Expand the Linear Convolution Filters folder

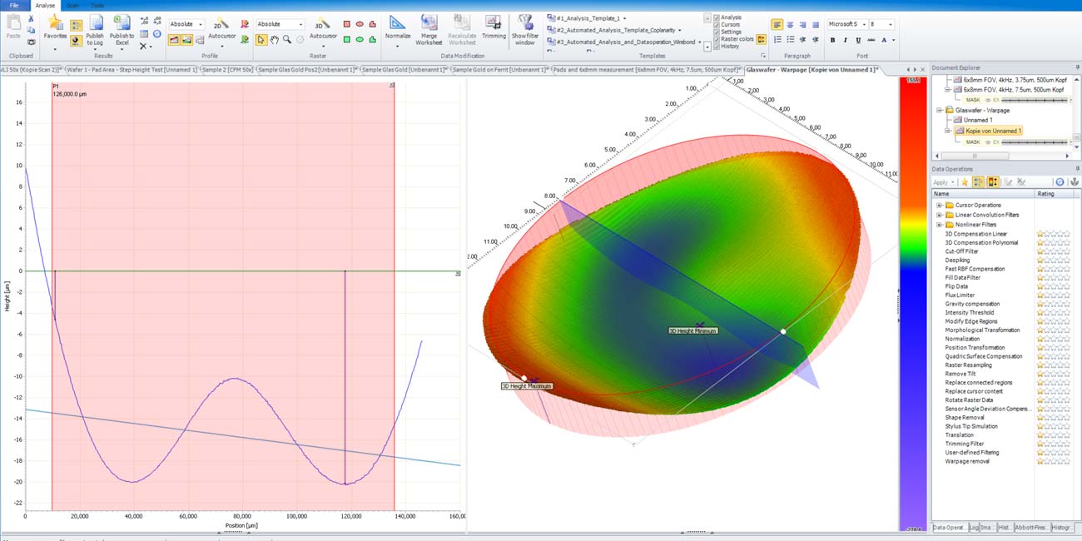tap(940, 215)
